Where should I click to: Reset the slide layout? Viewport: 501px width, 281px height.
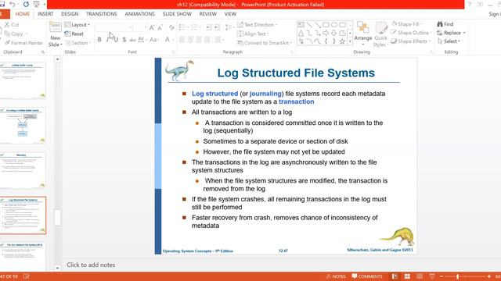click(x=74, y=34)
